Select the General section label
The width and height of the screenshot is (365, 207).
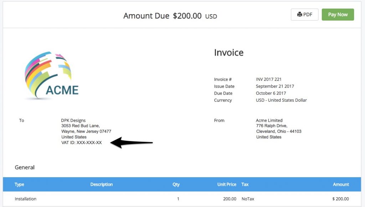click(x=24, y=167)
